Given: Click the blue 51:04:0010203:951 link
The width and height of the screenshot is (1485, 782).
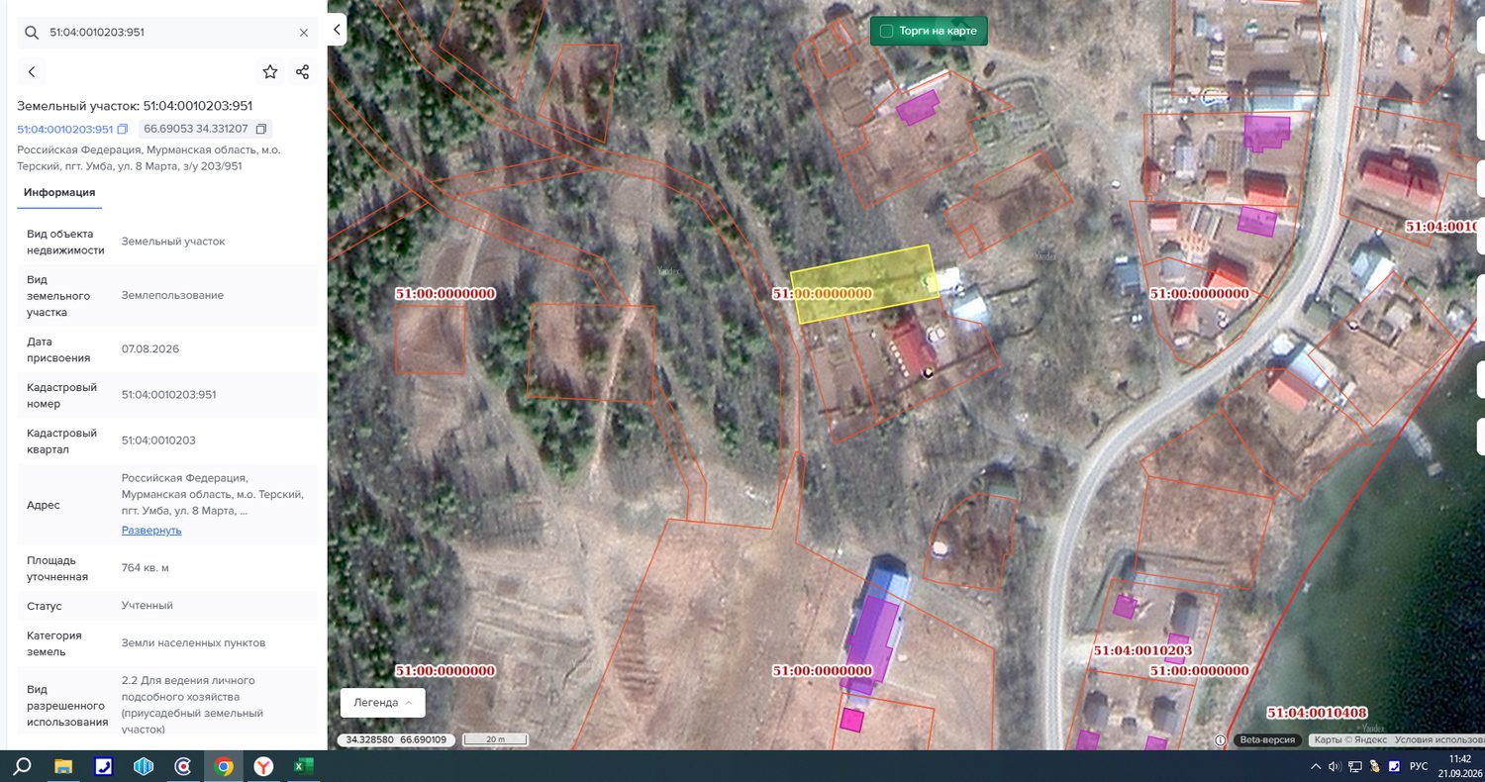Looking at the screenshot, I should (64, 130).
